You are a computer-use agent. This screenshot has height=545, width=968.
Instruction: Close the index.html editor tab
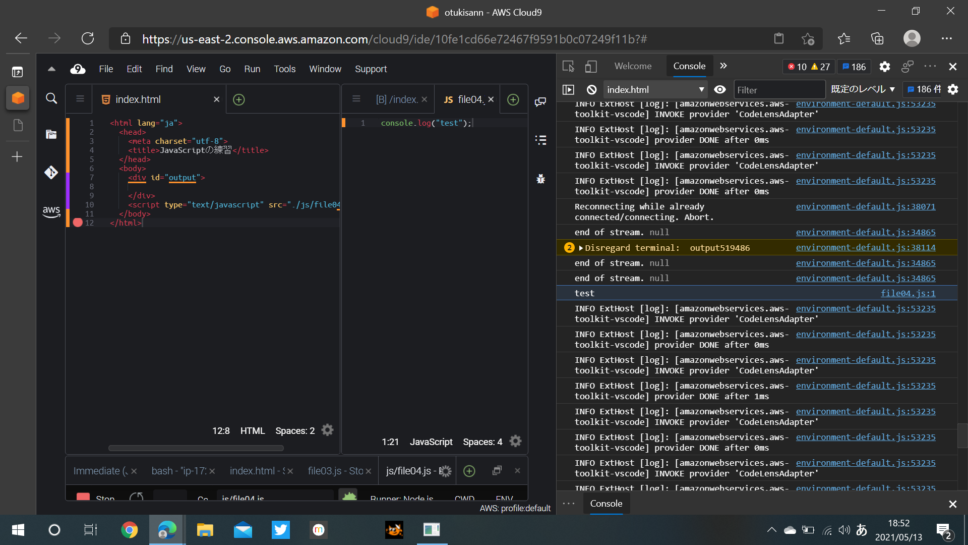click(x=216, y=99)
